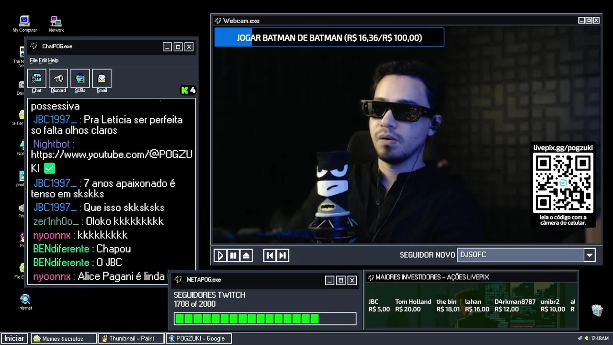Screen dimensions: 613x345
Task: Open the File menu in ChatPOG
Action: pos(34,60)
